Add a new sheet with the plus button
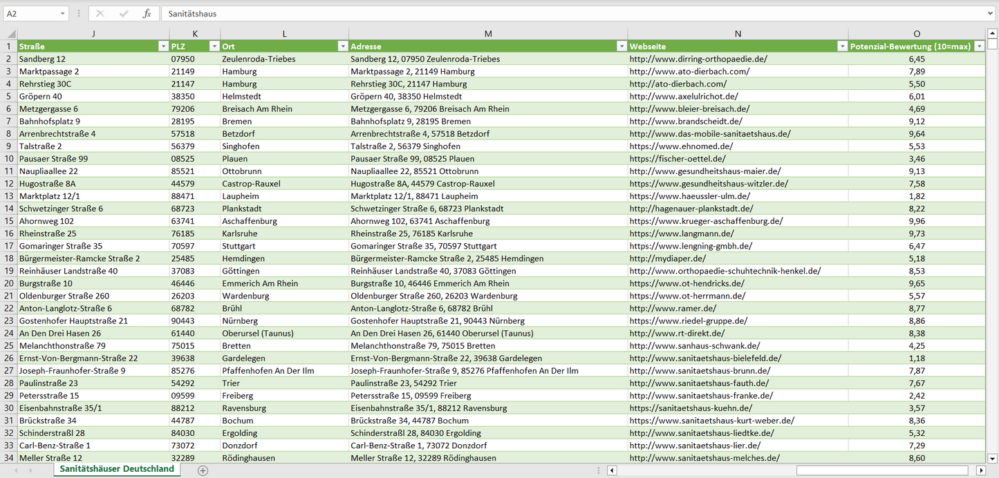999x478 pixels. pyautogui.click(x=203, y=470)
